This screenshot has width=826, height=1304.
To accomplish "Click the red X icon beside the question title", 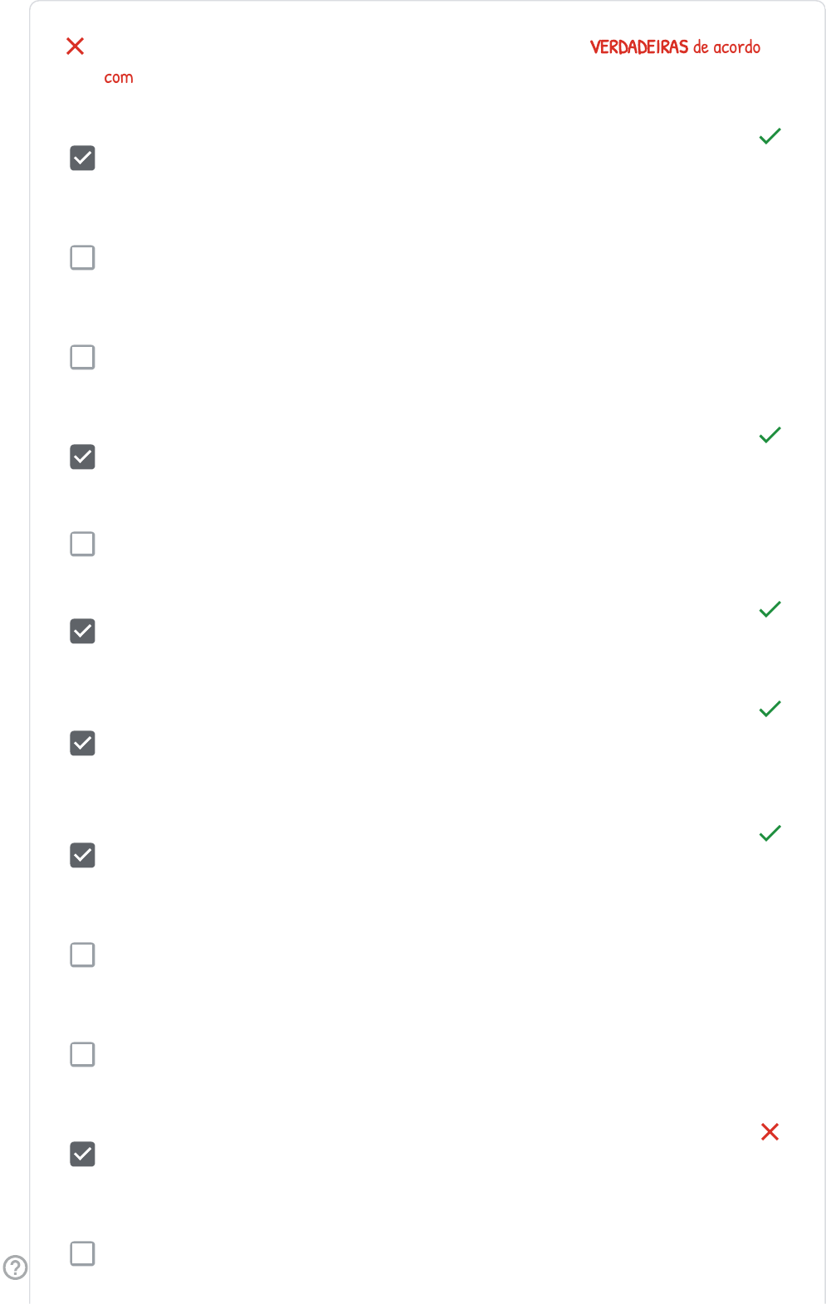I will pyautogui.click(x=76, y=46).
